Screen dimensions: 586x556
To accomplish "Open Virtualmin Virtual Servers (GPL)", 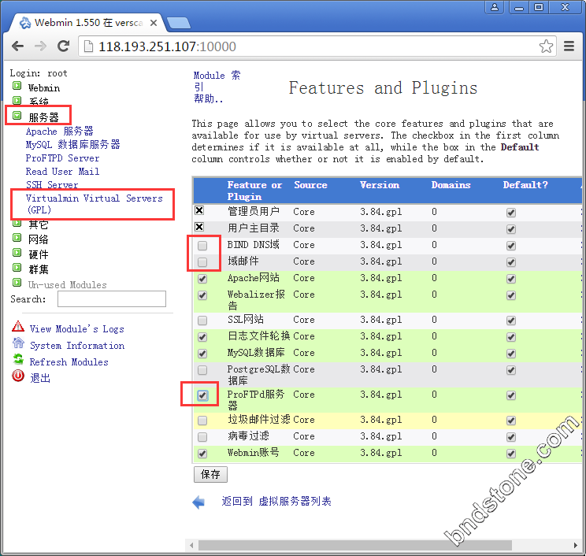I will pos(95,204).
